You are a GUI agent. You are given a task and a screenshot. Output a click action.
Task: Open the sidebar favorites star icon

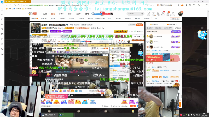tap(2, 14)
